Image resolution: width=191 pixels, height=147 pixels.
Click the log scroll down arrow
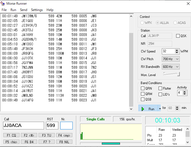131,109
